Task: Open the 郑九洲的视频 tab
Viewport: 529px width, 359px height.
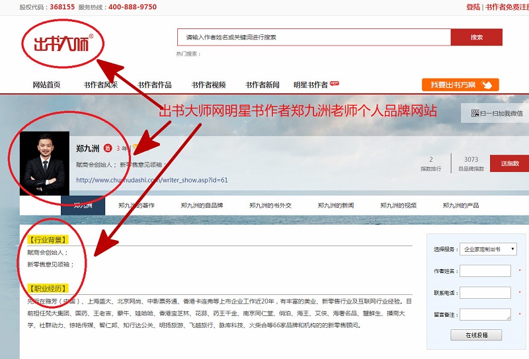Action: 398,206
